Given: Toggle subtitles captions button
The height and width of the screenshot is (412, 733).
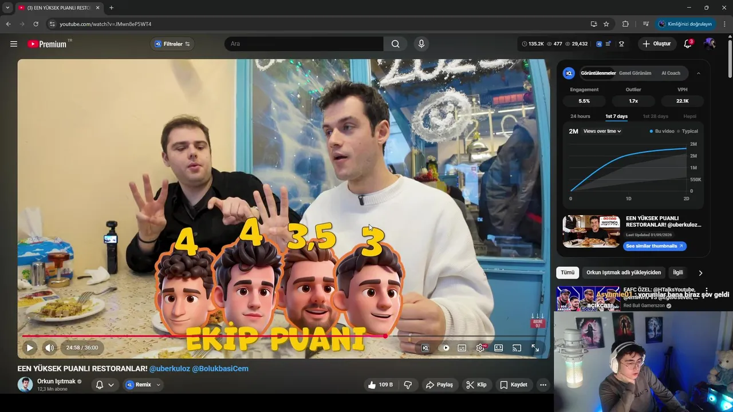Looking at the screenshot, I should (x=462, y=348).
